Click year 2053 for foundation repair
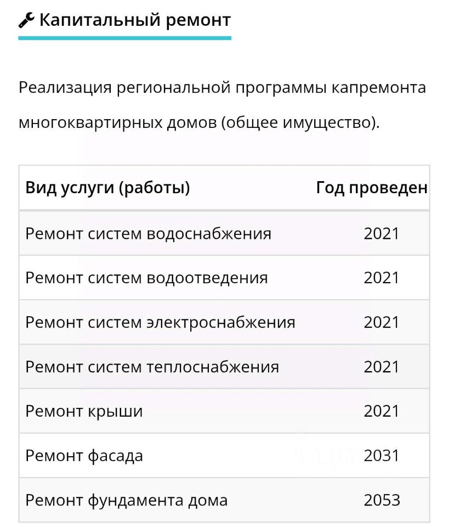Screen dimensions: 449x527 pos(382,500)
